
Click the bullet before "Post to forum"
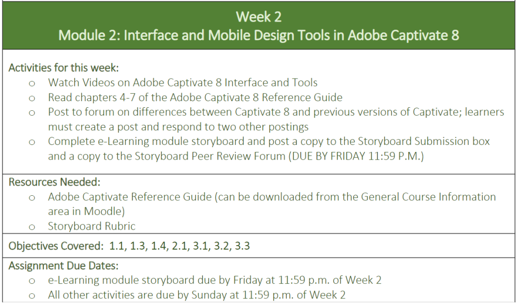point(32,113)
